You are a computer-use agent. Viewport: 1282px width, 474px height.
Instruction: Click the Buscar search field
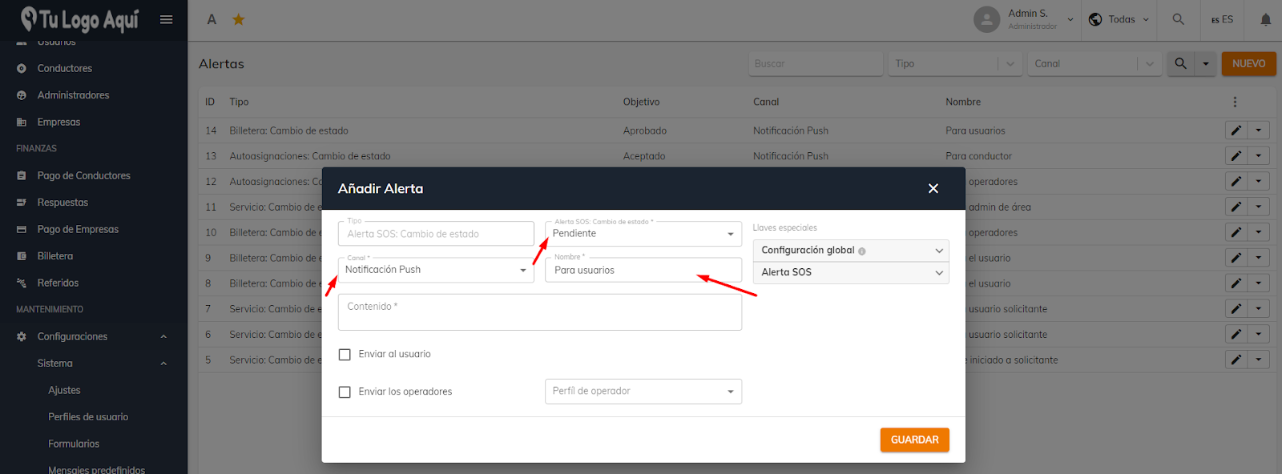pyautogui.click(x=816, y=63)
